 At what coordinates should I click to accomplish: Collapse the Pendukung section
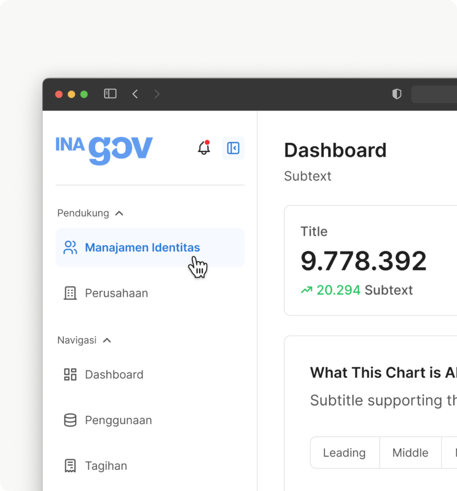pos(119,213)
